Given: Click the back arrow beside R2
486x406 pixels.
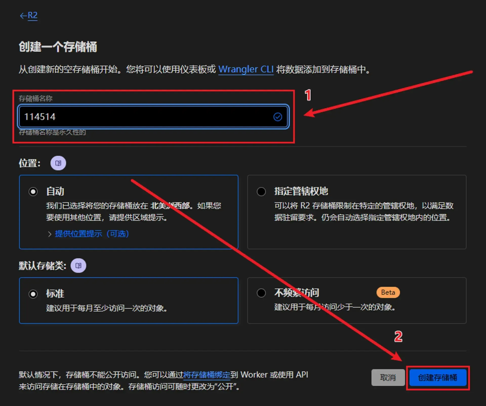Looking at the screenshot, I should [x=23, y=16].
